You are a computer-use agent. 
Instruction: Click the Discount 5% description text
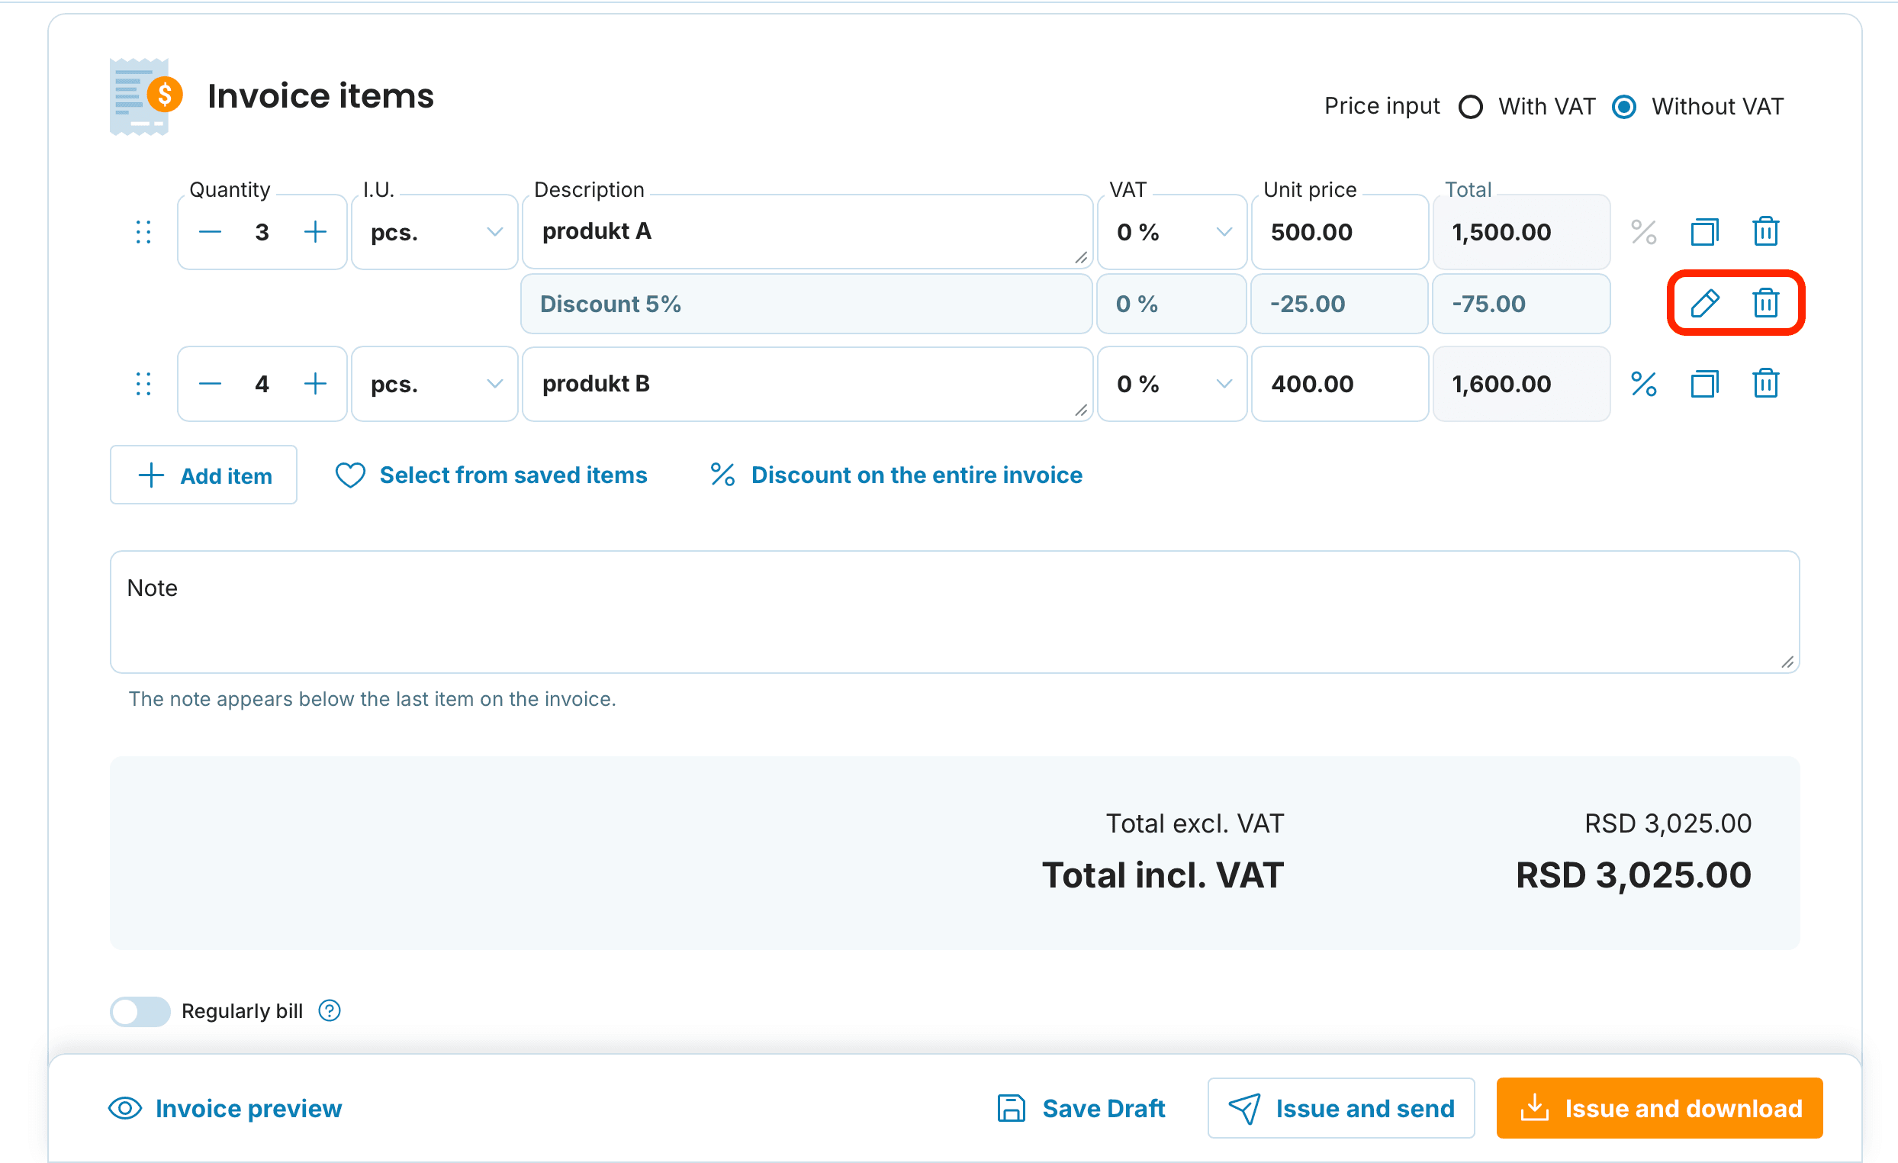[610, 304]
